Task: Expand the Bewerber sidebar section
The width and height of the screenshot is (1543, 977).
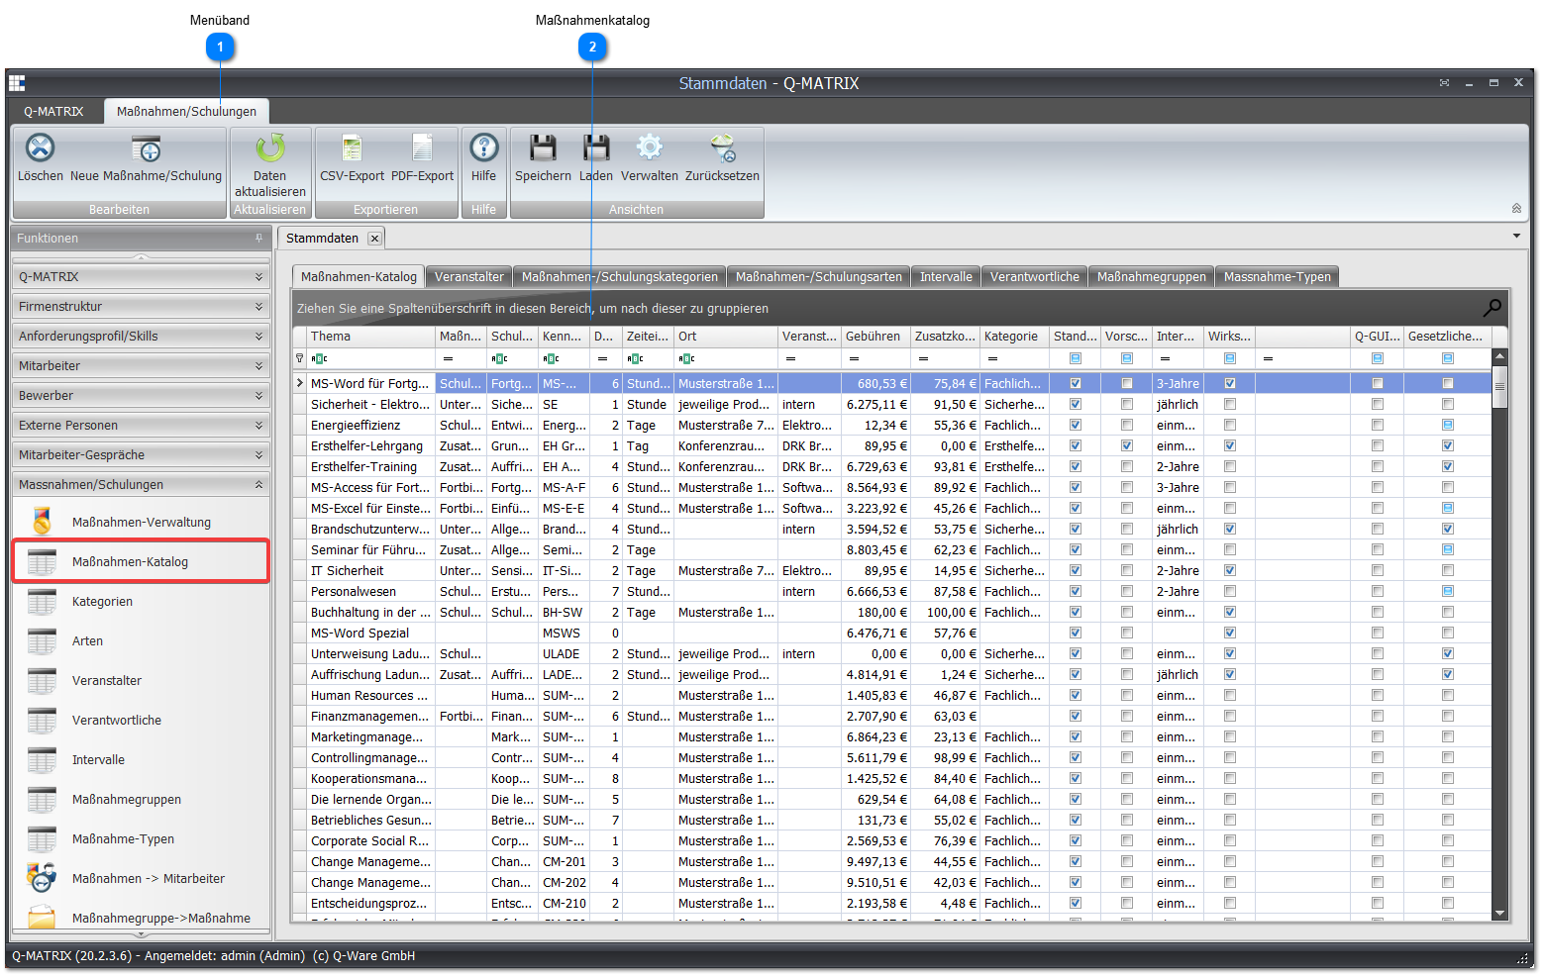Action: pos(142,395)
